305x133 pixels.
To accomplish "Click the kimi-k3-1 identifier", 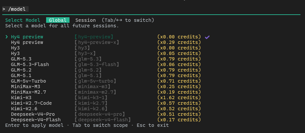I will click(91, 97).
